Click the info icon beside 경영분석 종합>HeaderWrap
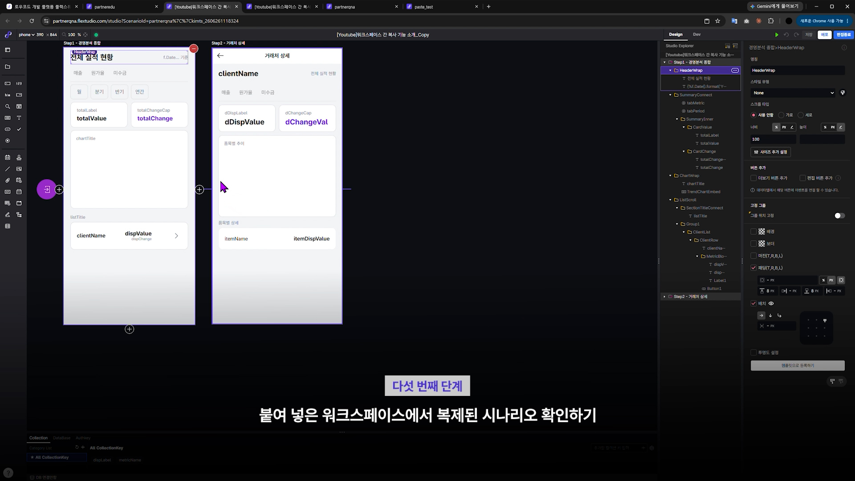This screenshot has width=855, height=481. 844,48
